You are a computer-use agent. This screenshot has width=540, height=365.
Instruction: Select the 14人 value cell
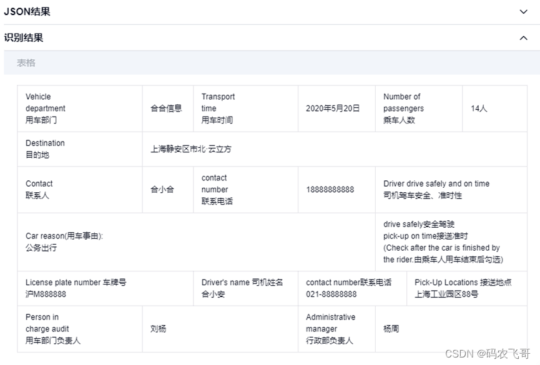tap(494, 109)
